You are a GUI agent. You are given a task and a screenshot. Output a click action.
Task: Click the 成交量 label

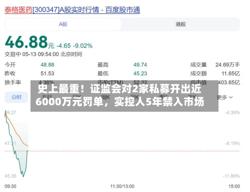pos(198,65)
